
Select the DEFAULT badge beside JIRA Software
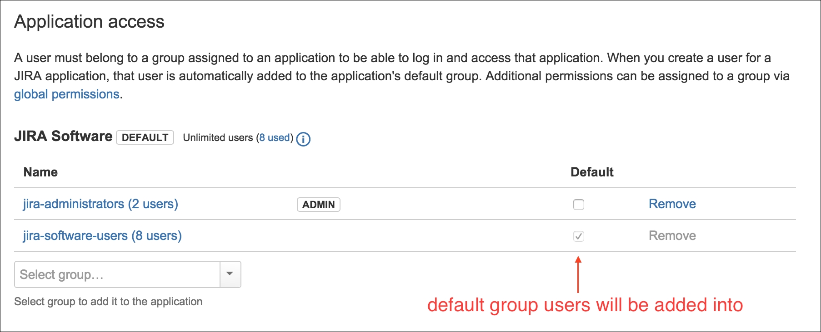145,137
